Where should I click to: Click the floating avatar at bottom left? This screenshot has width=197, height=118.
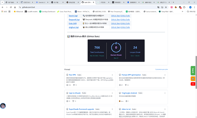pyautogui.click(x=3, y=106)
